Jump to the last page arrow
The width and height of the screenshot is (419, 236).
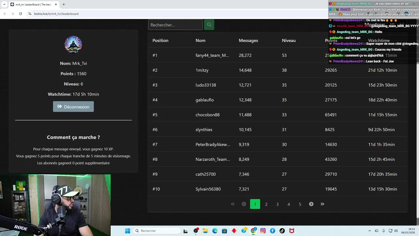[x=322, y=204]
